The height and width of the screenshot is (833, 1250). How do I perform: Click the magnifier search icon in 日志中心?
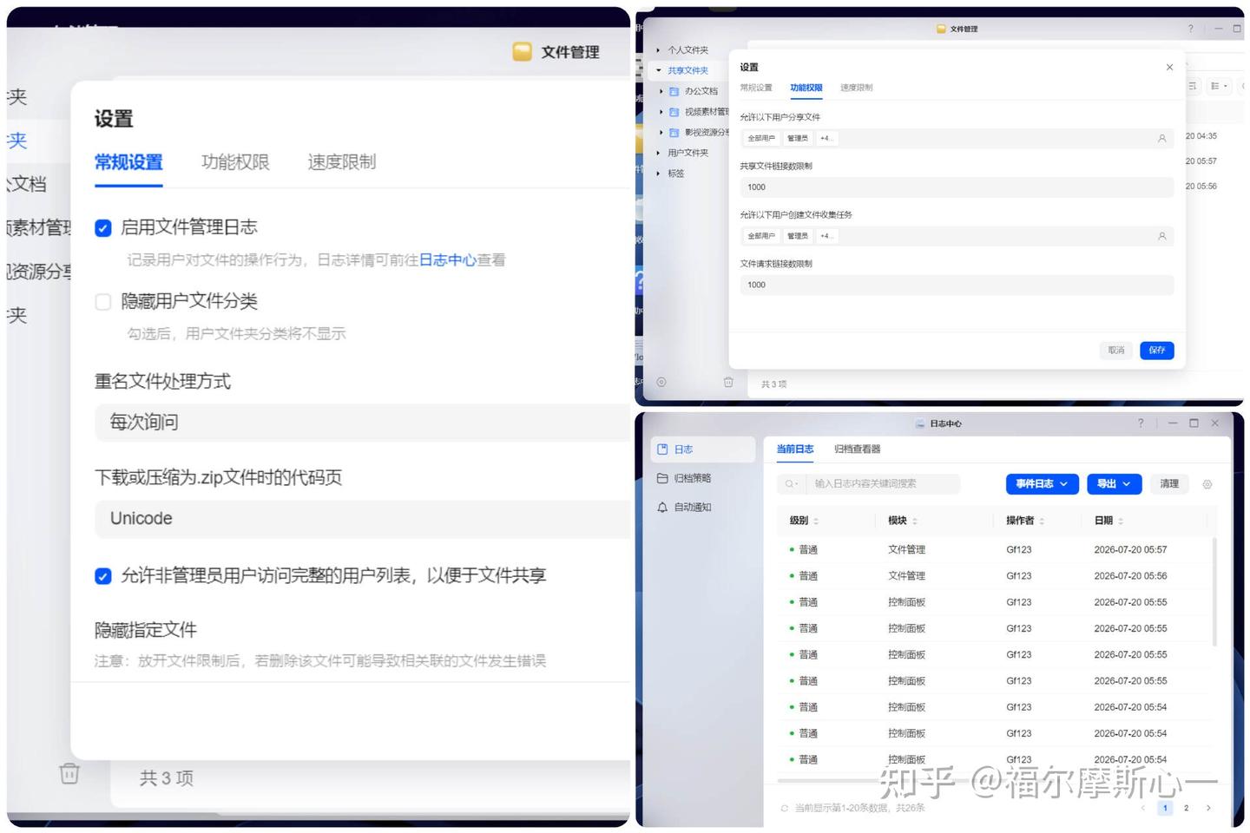(789, 484)
